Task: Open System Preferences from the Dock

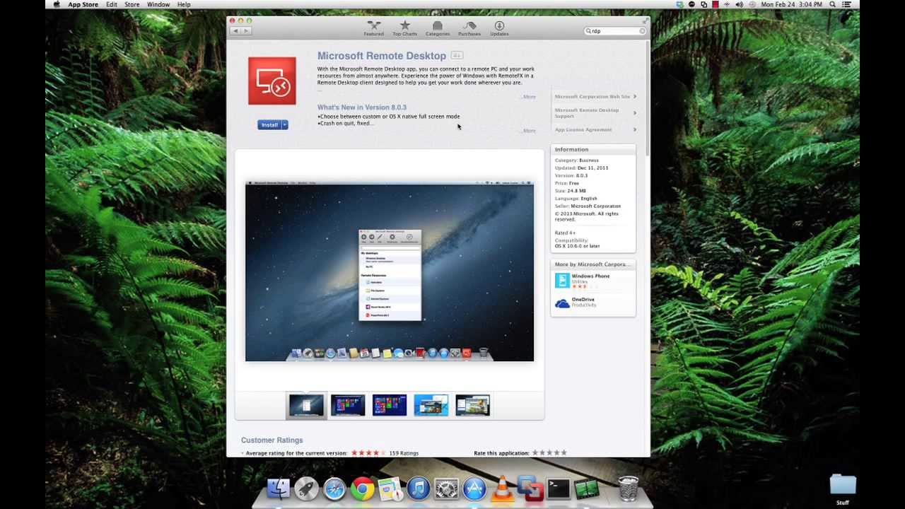Action: coord(446,488)
